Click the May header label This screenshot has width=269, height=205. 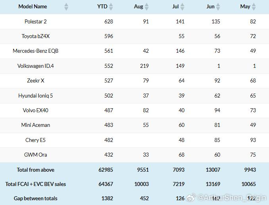coord(245,6)
